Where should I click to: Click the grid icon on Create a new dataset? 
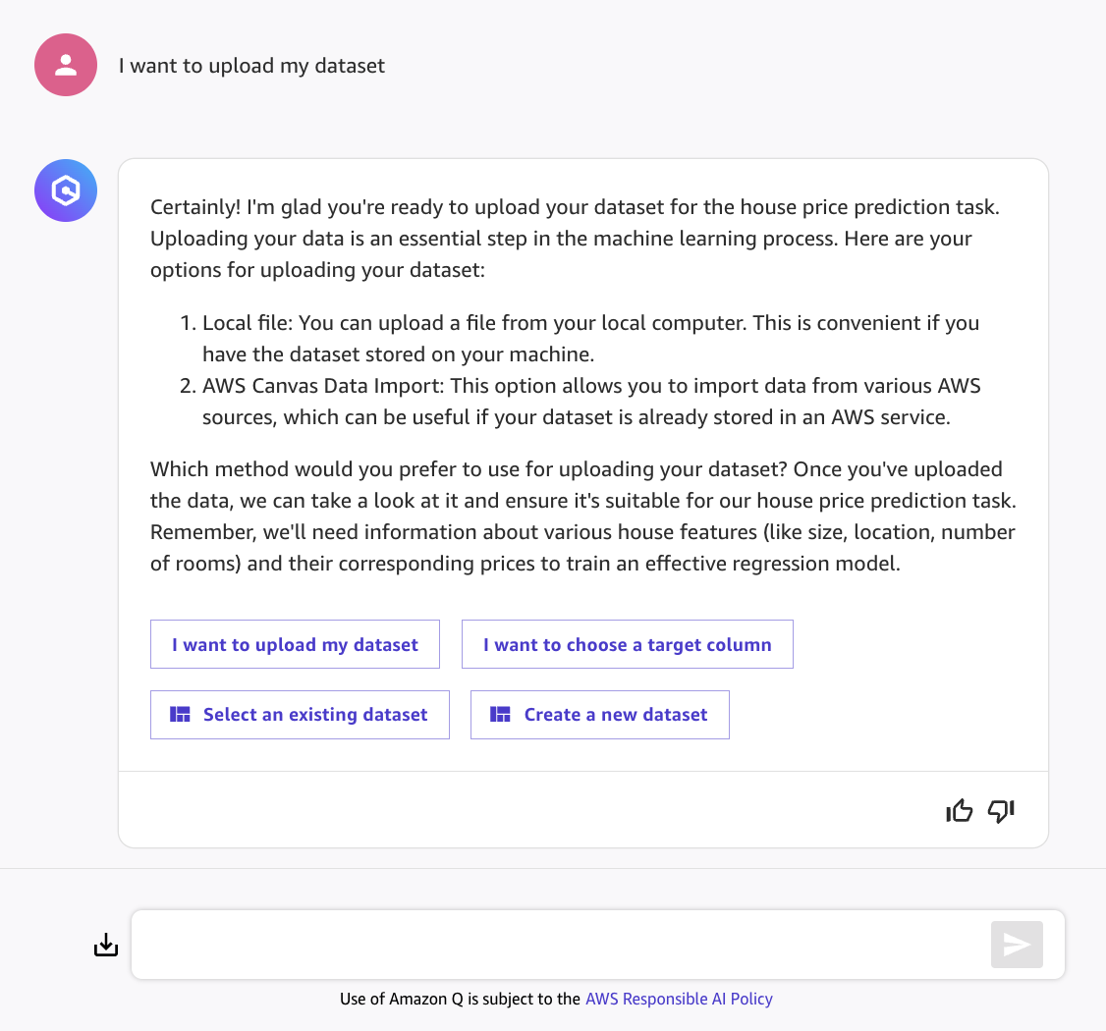pos(500,715)
